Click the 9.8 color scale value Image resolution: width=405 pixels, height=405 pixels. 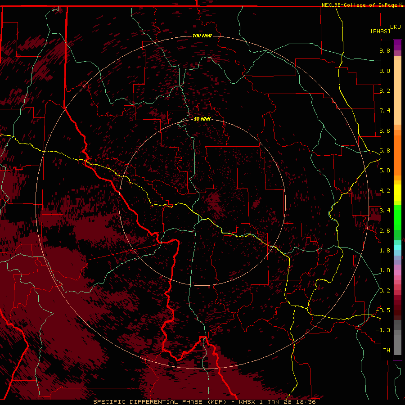tap(385, 50)
